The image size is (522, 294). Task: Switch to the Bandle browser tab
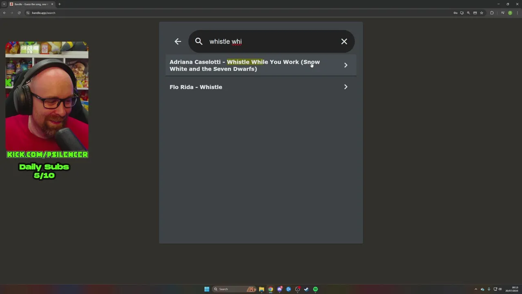31,4
